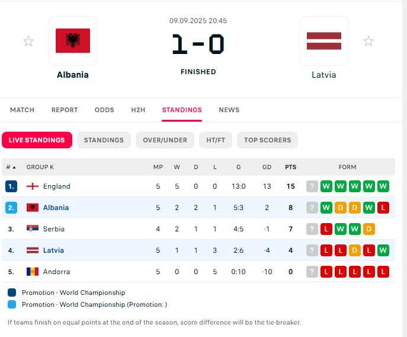Click the question mark form icon for England

pos(312,186)
